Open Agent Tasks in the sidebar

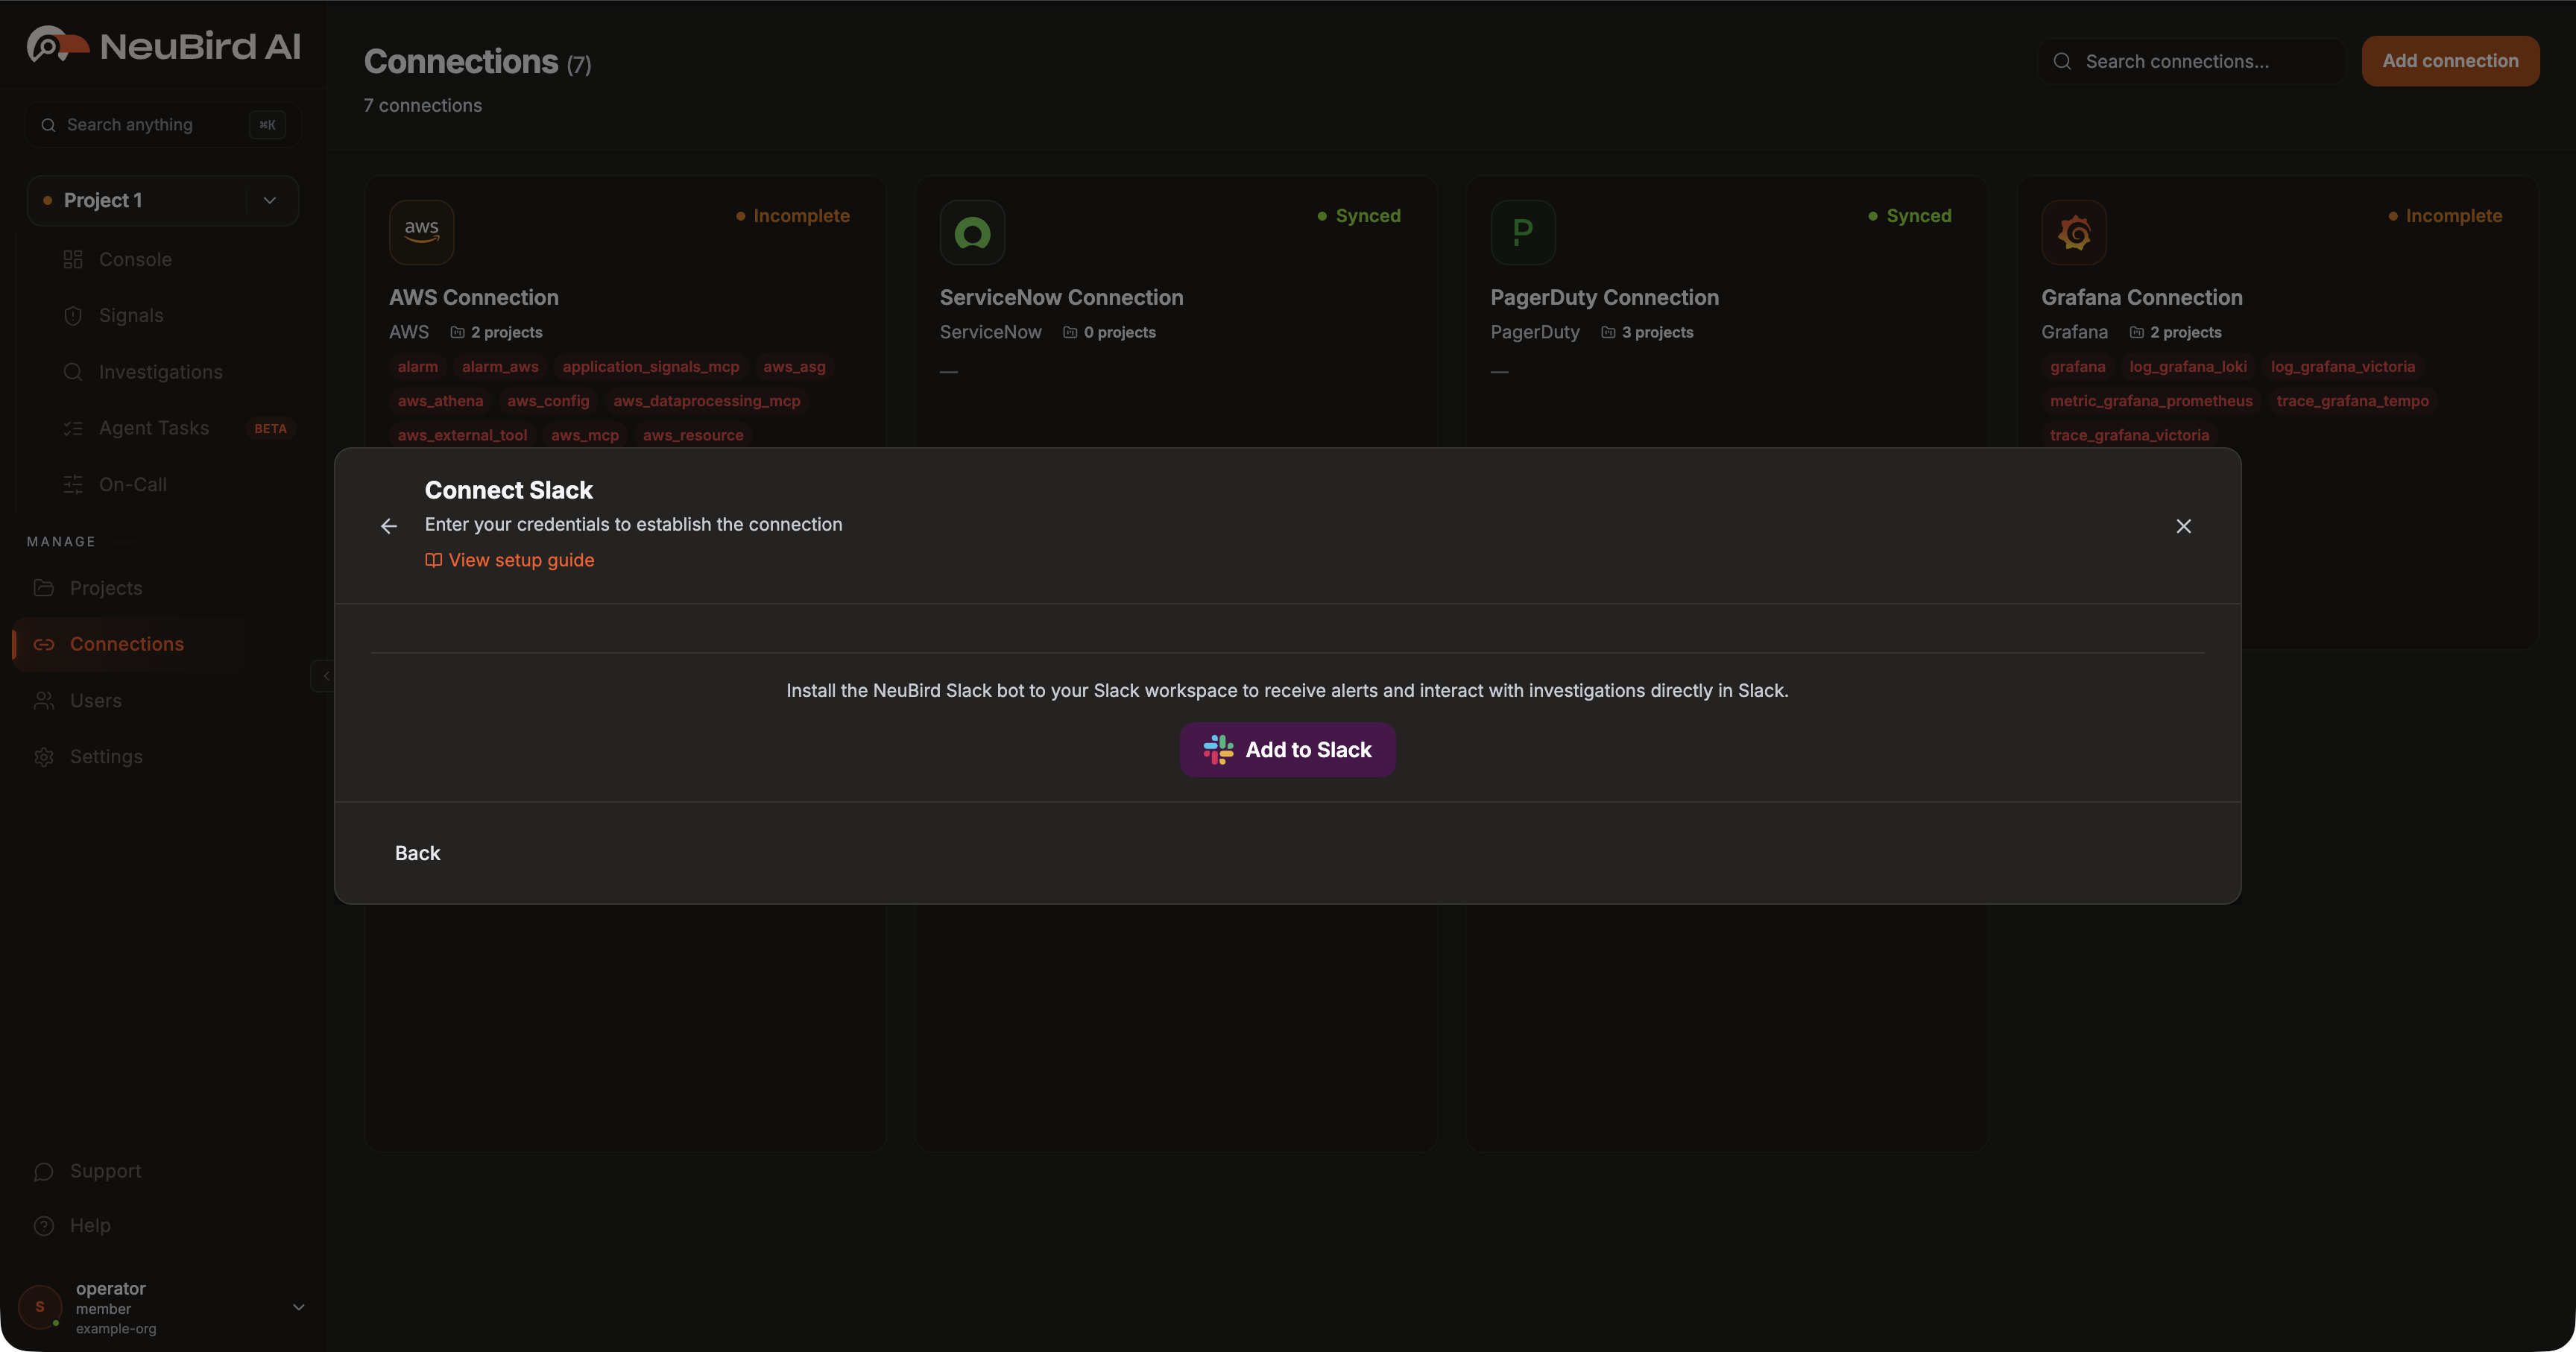[154, 428]
